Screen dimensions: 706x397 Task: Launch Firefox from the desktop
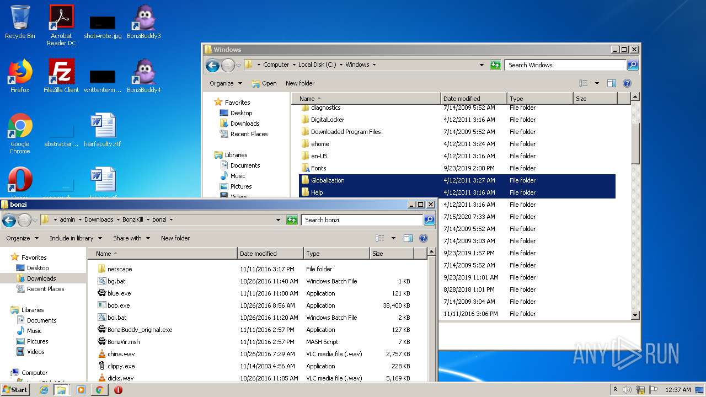click(20, 76)
